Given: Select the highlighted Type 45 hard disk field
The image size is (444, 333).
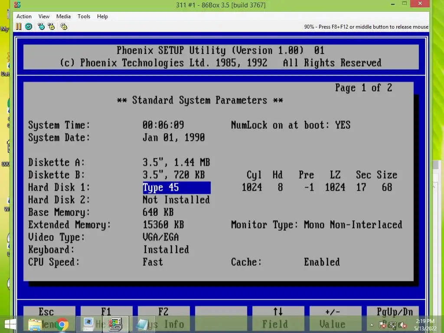Looking at the screenshot, I should point(177,187).
